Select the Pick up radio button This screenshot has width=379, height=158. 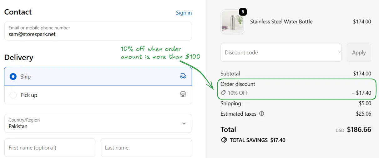tap(13, 95)
